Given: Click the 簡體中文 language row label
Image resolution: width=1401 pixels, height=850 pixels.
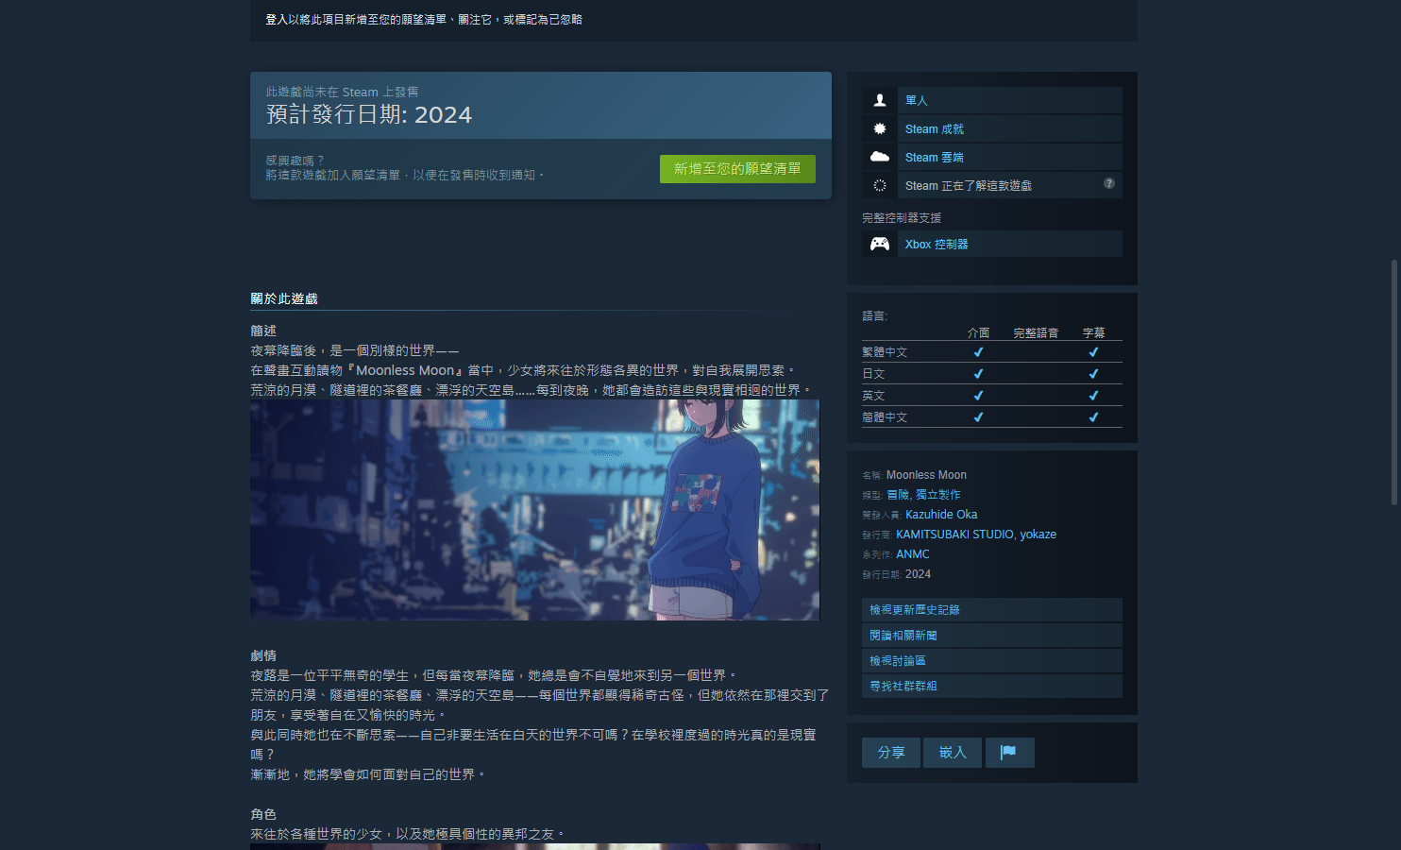Looking at the screenshot, I should coord(885,417).
